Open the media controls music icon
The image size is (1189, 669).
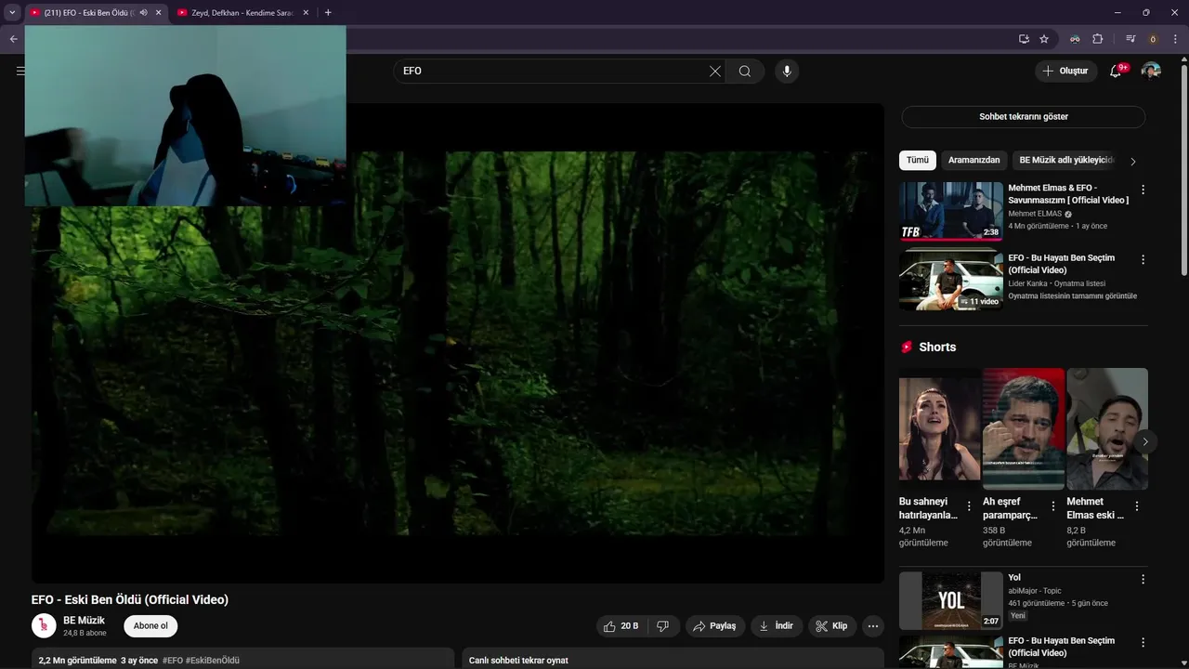pos(1130,39)
